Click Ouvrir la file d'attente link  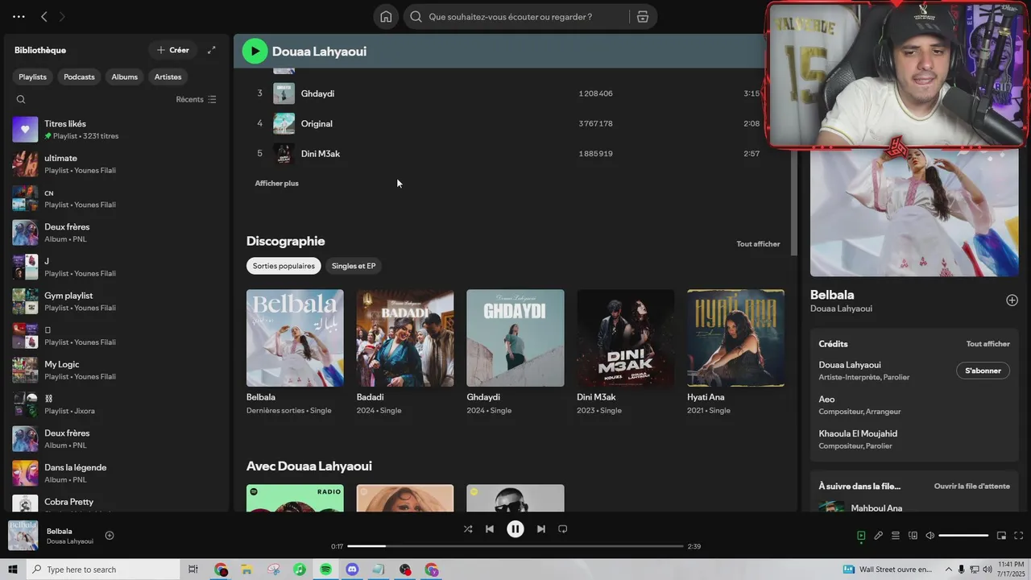coord(971,487)
